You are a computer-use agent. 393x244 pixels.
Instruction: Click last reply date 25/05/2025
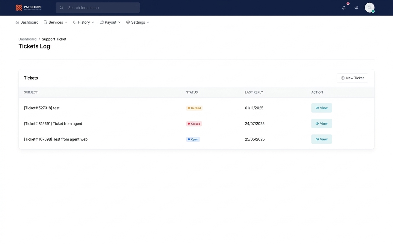[x=255, y=139]
